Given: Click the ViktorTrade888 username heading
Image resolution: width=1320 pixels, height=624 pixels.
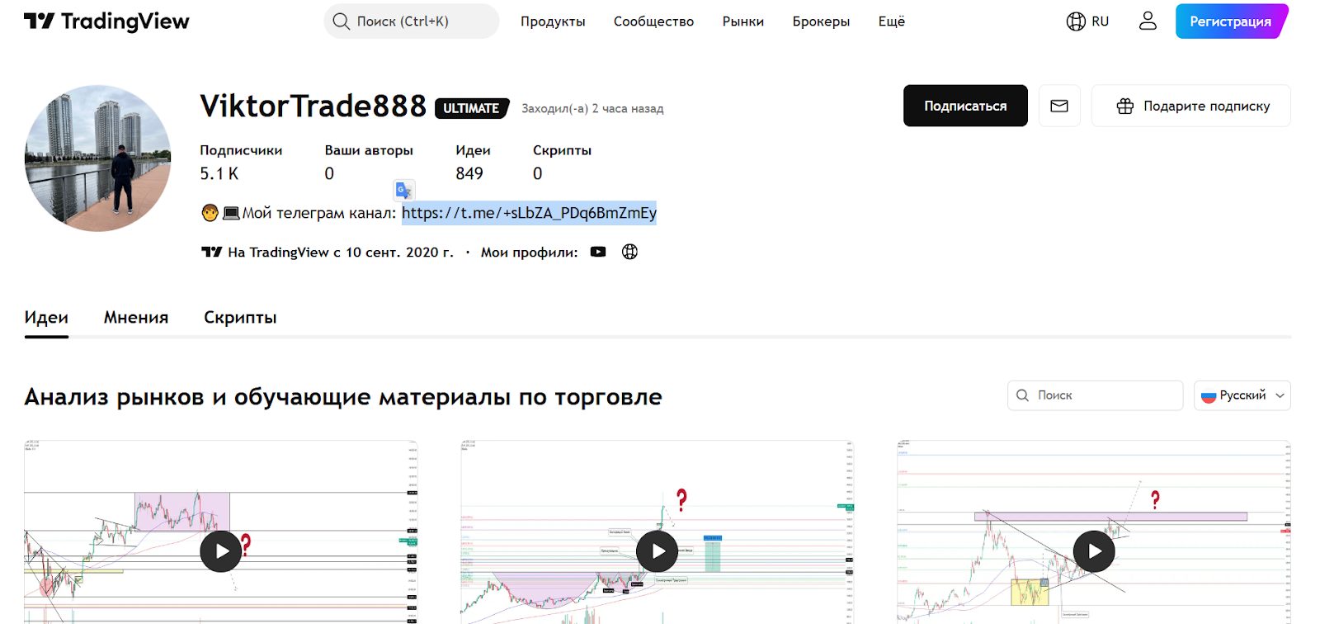Looking at the screenshot, I should pyautogui.click(x=313, y=106).
